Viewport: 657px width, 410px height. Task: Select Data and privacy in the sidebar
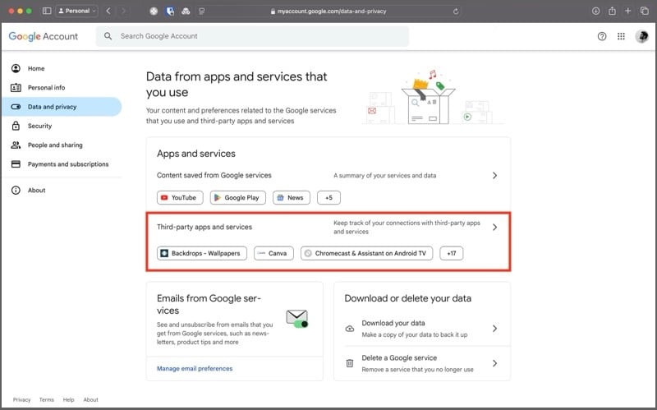(x=62, y=107)
